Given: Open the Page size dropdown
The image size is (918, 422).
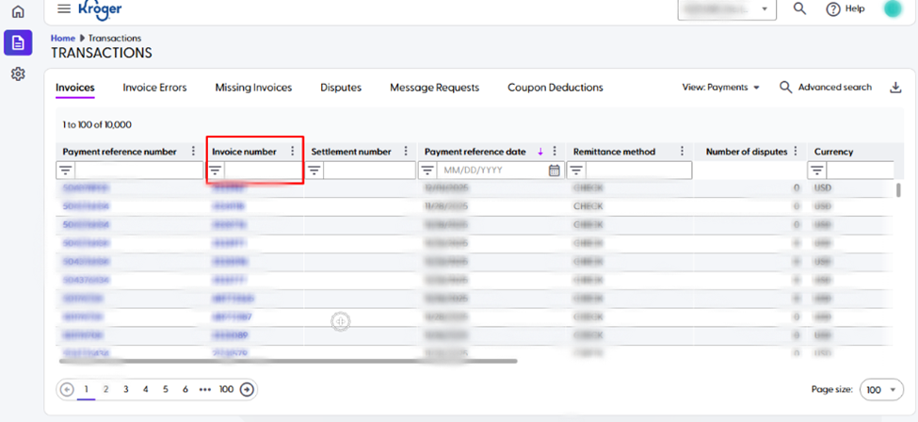Looking at the screenshot, I should pyautogui.click(x=883, y=389).
